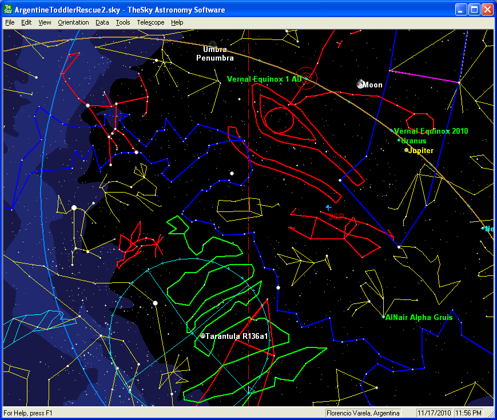Image resolution: width=497 pixels, height=420 pixels.
Task: Open the Help menu
Action: [x=177, y=22]
